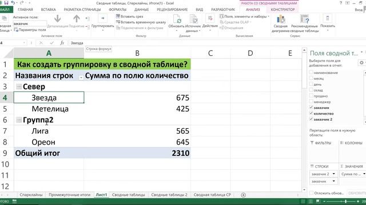Click the cancel entry X icon in formula bar
366x205 pixels.
[x=41, y=43]
